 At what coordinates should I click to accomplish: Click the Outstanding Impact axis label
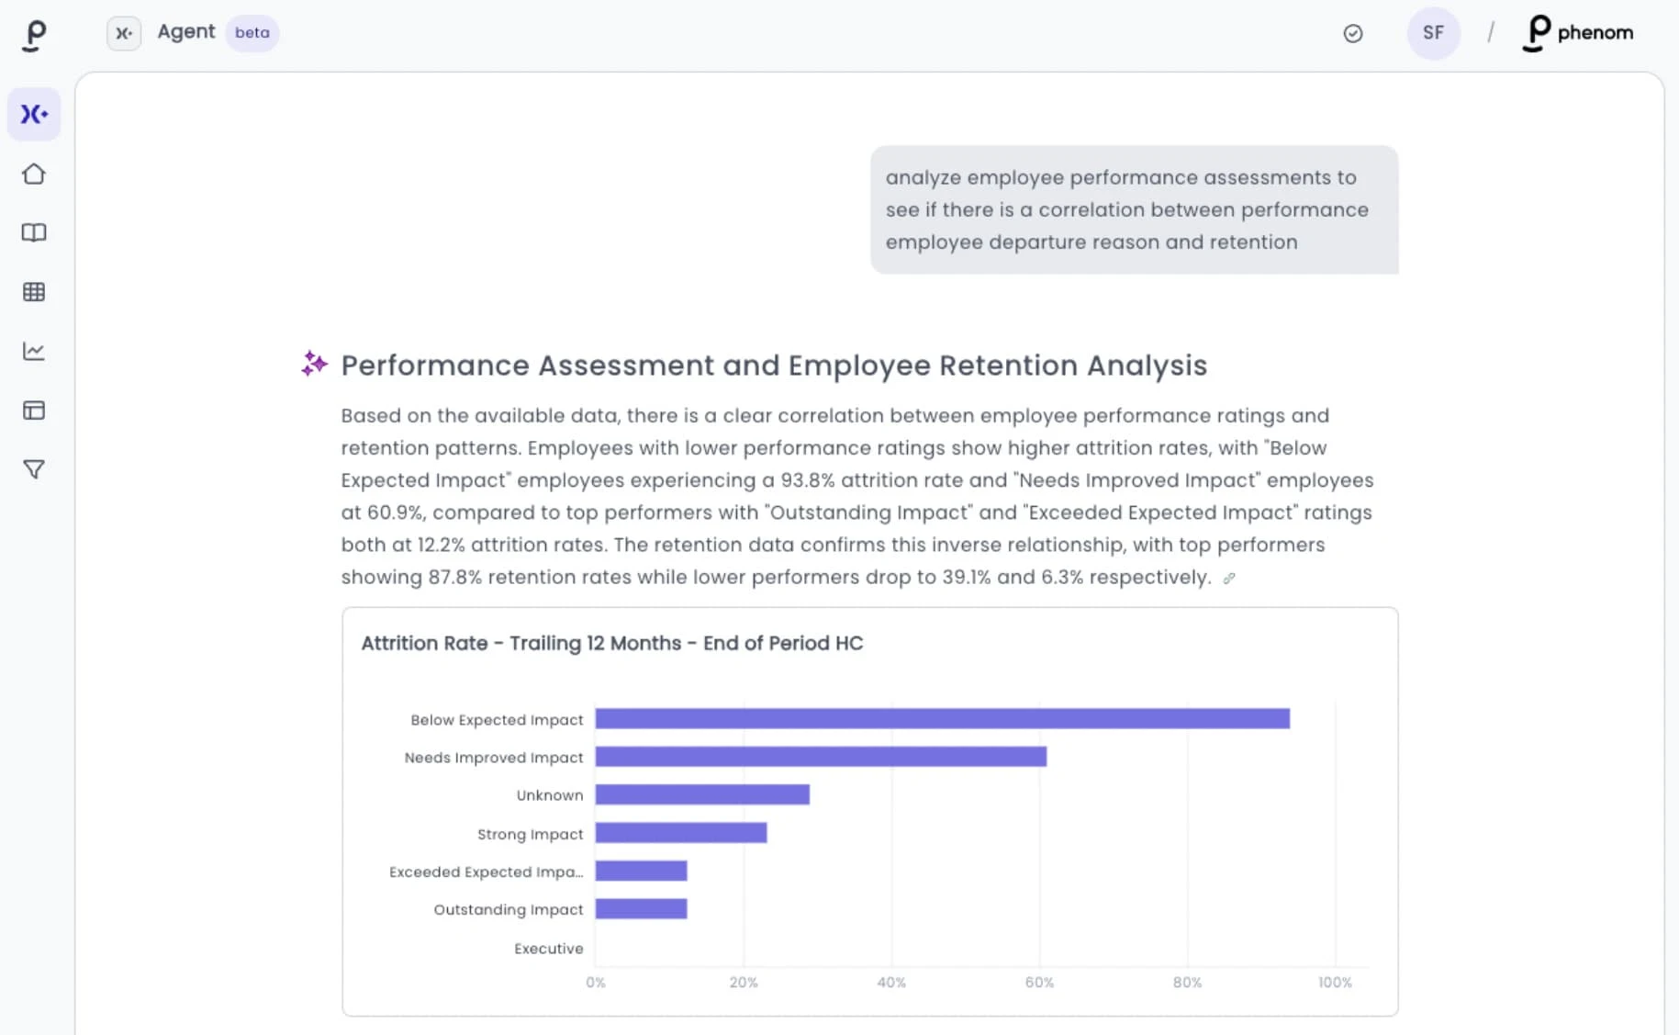tap(509, 909)
